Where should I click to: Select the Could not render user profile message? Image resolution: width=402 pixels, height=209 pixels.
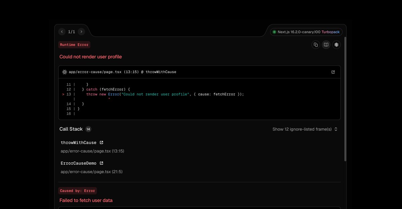click(90, 57)
